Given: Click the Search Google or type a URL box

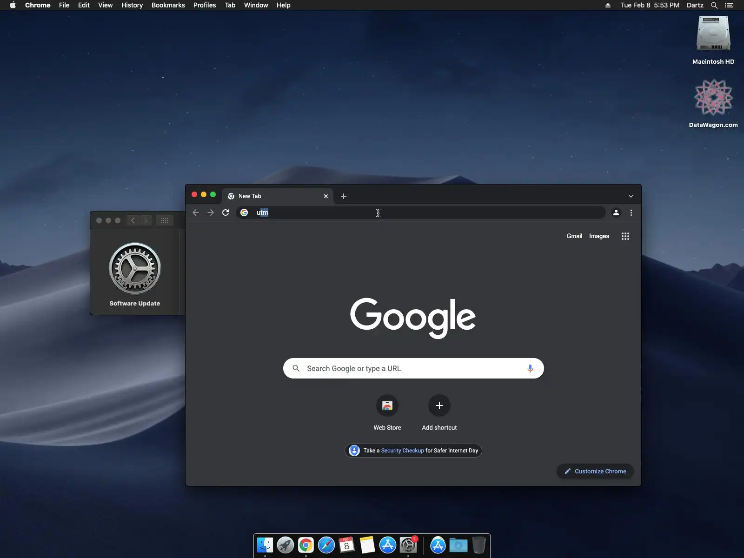Looking at the screenshot, I should tap(413, 368).
